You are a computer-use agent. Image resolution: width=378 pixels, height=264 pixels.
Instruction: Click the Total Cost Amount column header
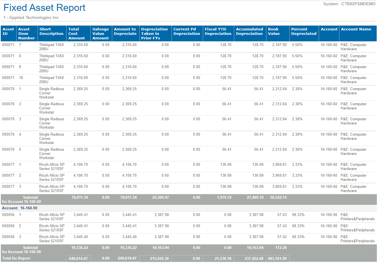76,33
